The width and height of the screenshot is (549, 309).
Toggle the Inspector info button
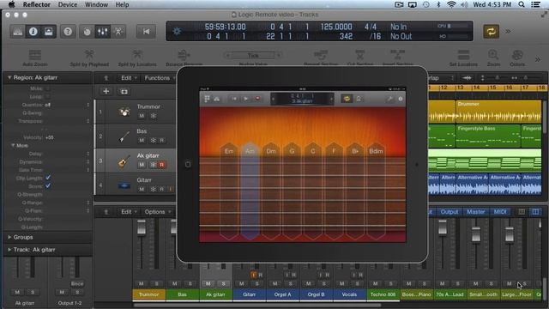[x=33, y=32]
